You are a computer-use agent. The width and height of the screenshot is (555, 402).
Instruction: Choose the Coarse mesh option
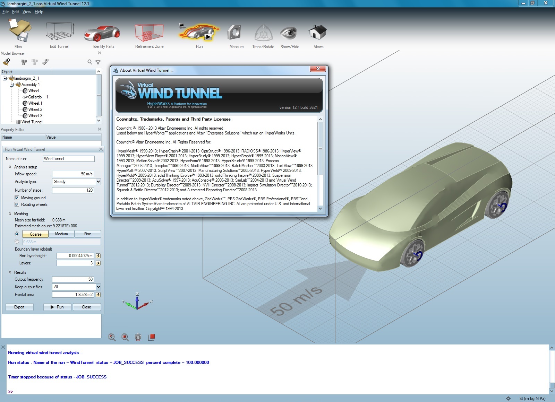coord(35,234)
